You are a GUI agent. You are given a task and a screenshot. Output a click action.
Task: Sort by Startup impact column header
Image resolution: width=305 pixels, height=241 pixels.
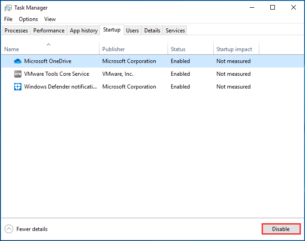tap(234, 49)
